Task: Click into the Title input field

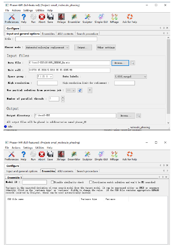Action: click(x=56, y=39)
